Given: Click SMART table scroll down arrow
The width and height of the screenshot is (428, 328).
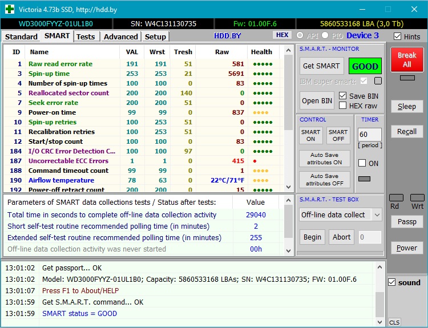Looking at the screenshot, I should click(x=289, y=187).
